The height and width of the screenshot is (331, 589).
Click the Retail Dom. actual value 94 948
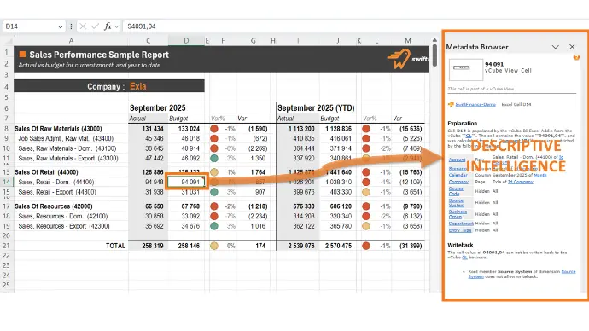(x=154, y=182)
